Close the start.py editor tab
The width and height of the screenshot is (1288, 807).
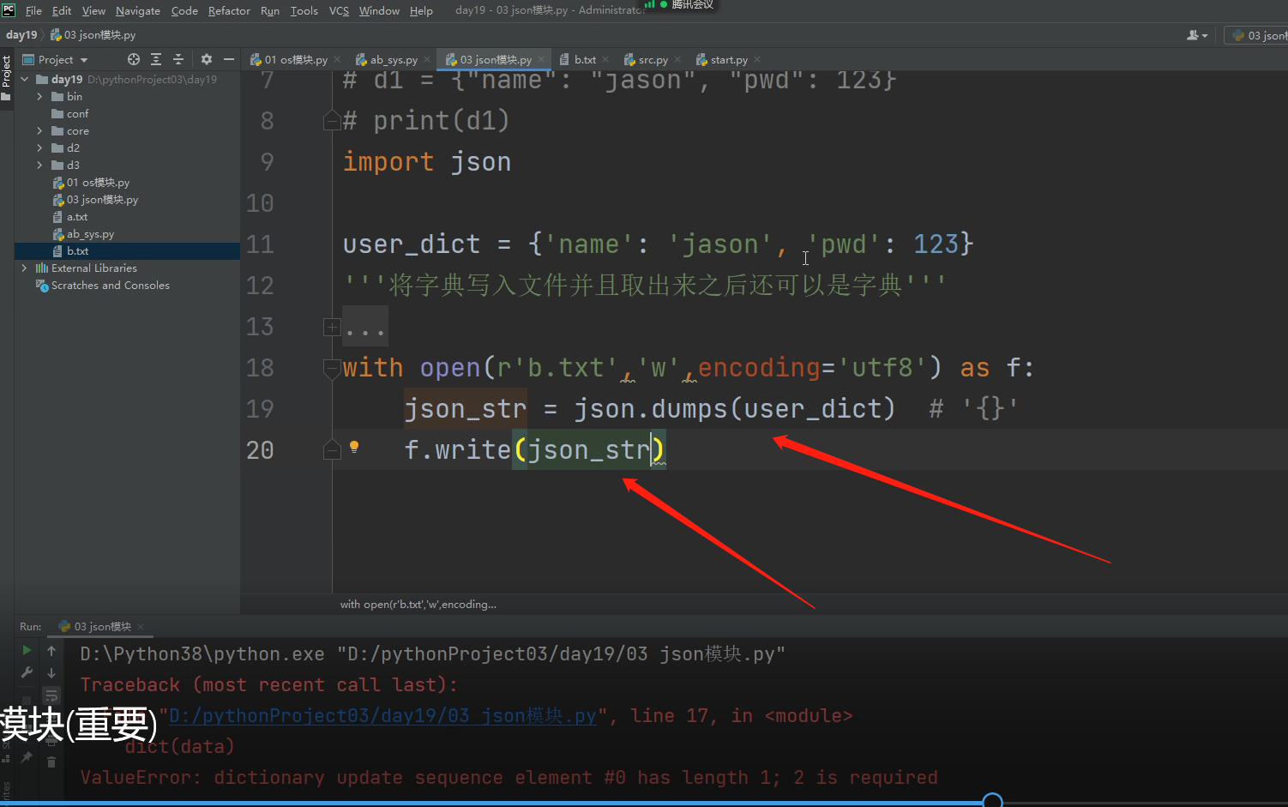tap(757, 60)
